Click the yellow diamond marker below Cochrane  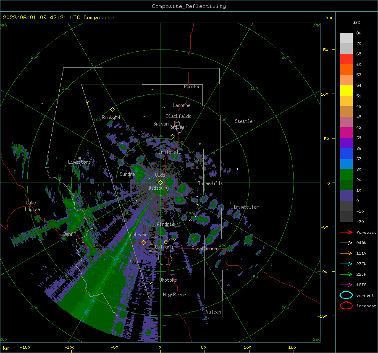144,242
